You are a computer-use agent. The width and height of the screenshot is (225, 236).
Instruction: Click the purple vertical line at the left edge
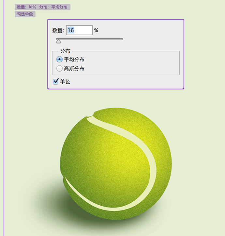4,118
